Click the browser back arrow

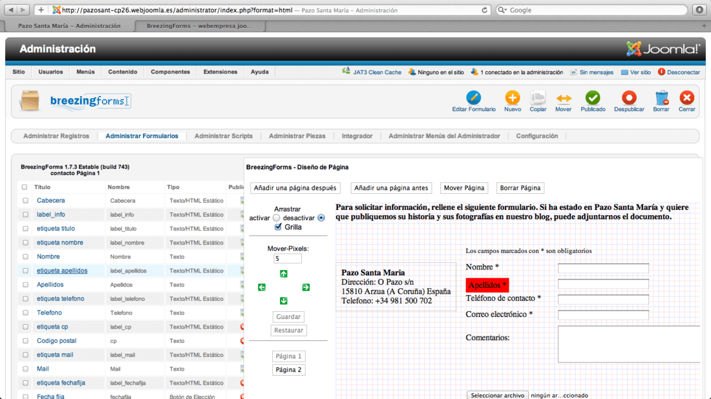11,10
